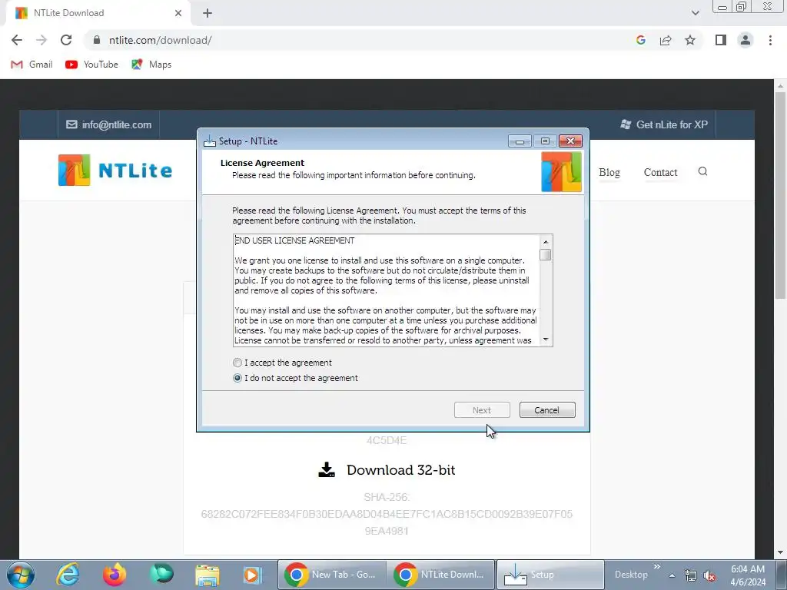Viewport: 787px width, 590px height.
Task: Click the license text scrollbar up arrow
Action: 546,241
